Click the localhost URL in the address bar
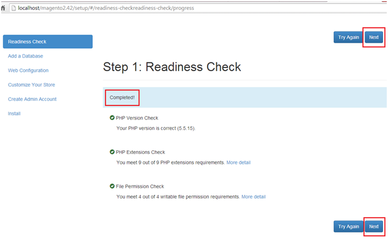Viewport: 388px width, 240px height. point(106,8)
